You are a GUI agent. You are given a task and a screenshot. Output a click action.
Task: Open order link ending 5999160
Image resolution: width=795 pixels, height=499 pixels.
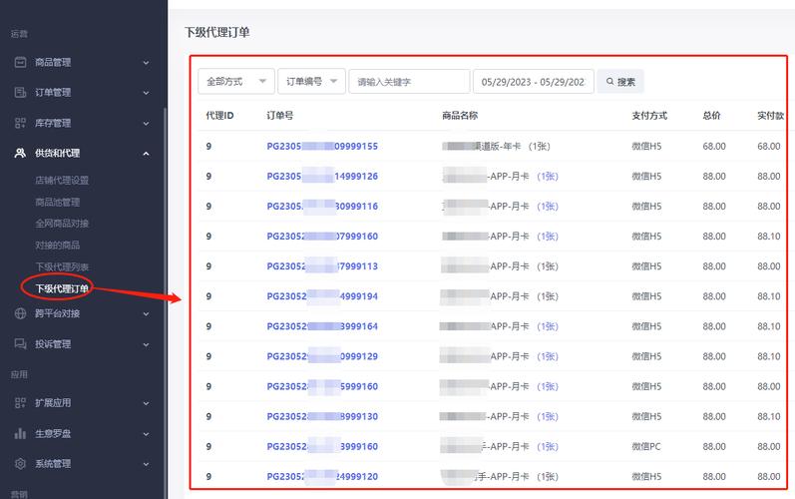click(x=322, y=386)
